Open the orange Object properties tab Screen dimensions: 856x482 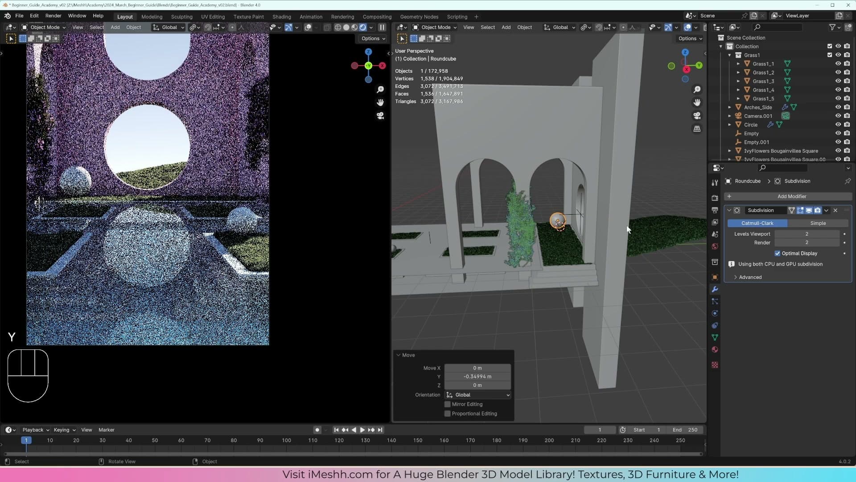(x=715, y=277)
